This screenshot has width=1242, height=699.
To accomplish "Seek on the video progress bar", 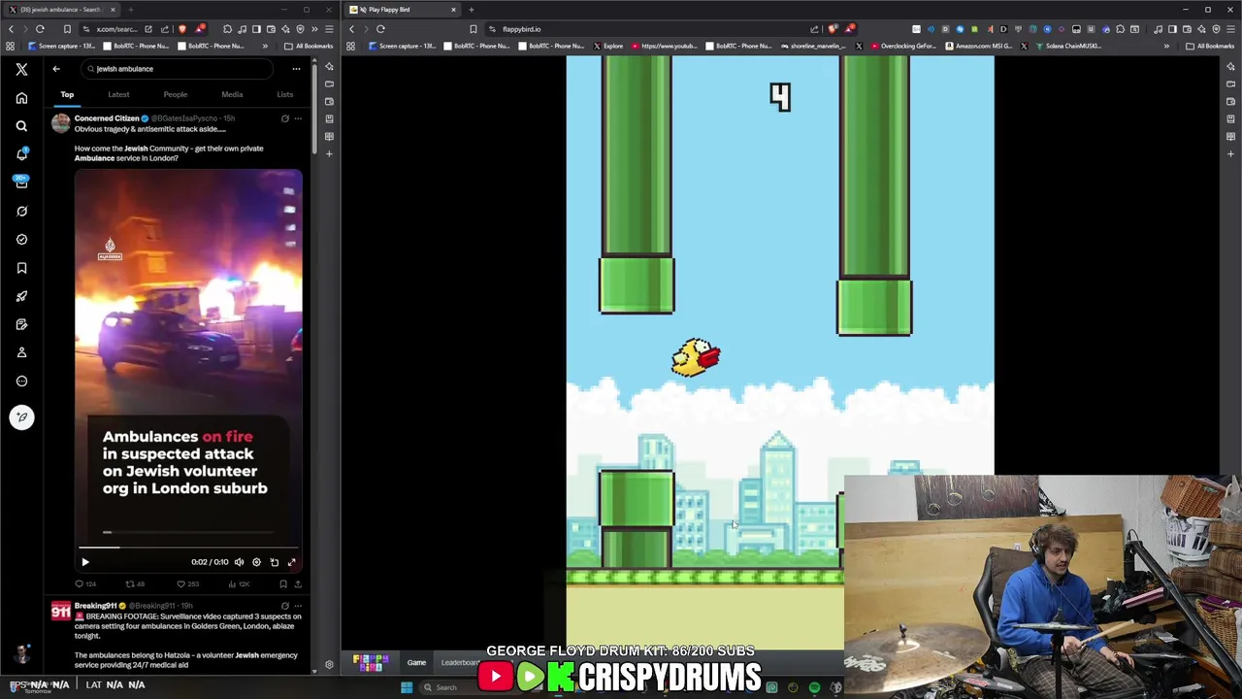I will (188, 548).
